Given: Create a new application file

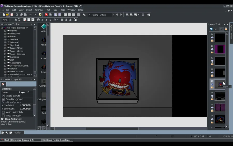Looking at the screenshot, I should coord(4,15).
